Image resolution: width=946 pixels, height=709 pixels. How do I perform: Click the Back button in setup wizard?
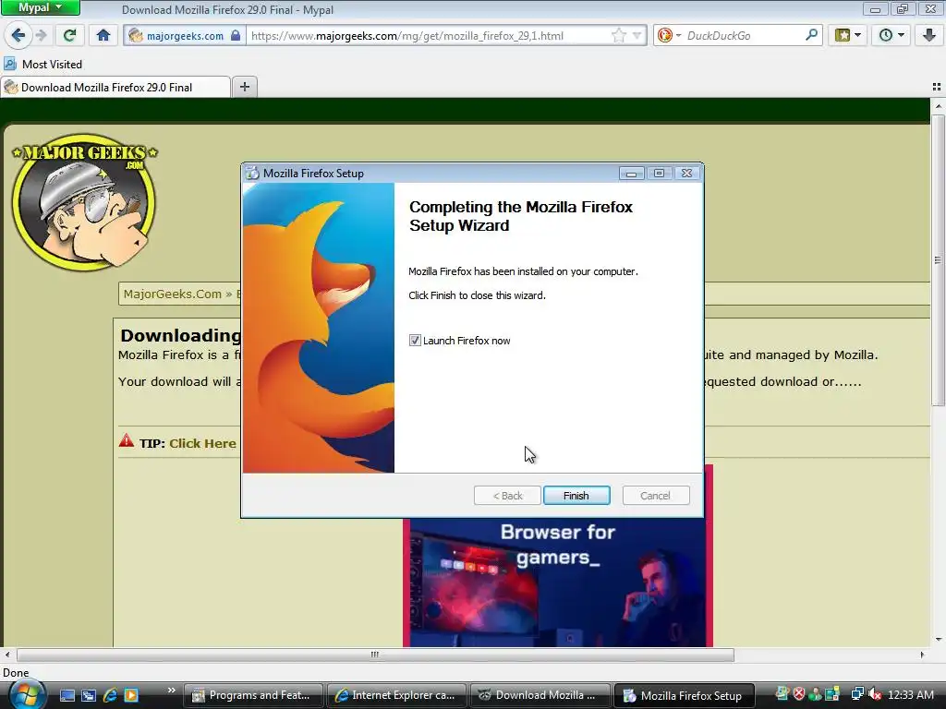click(x=507, y=496)
